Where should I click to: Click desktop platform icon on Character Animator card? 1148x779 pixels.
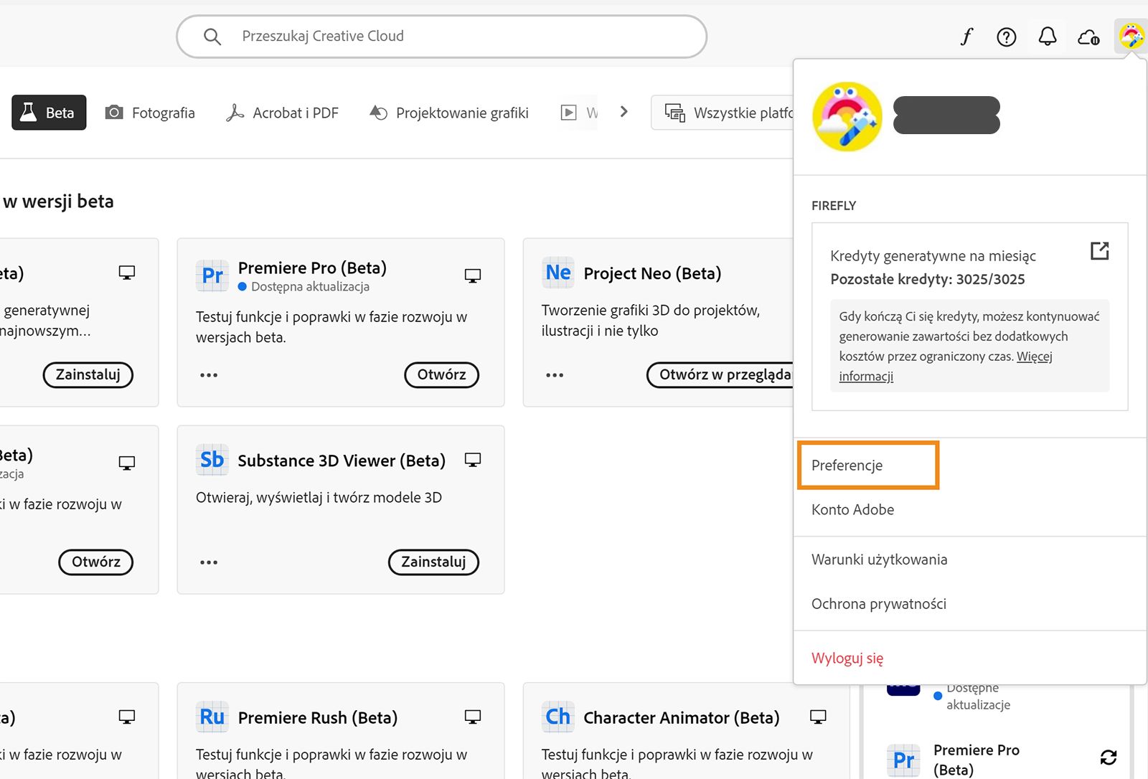point(818,717)
